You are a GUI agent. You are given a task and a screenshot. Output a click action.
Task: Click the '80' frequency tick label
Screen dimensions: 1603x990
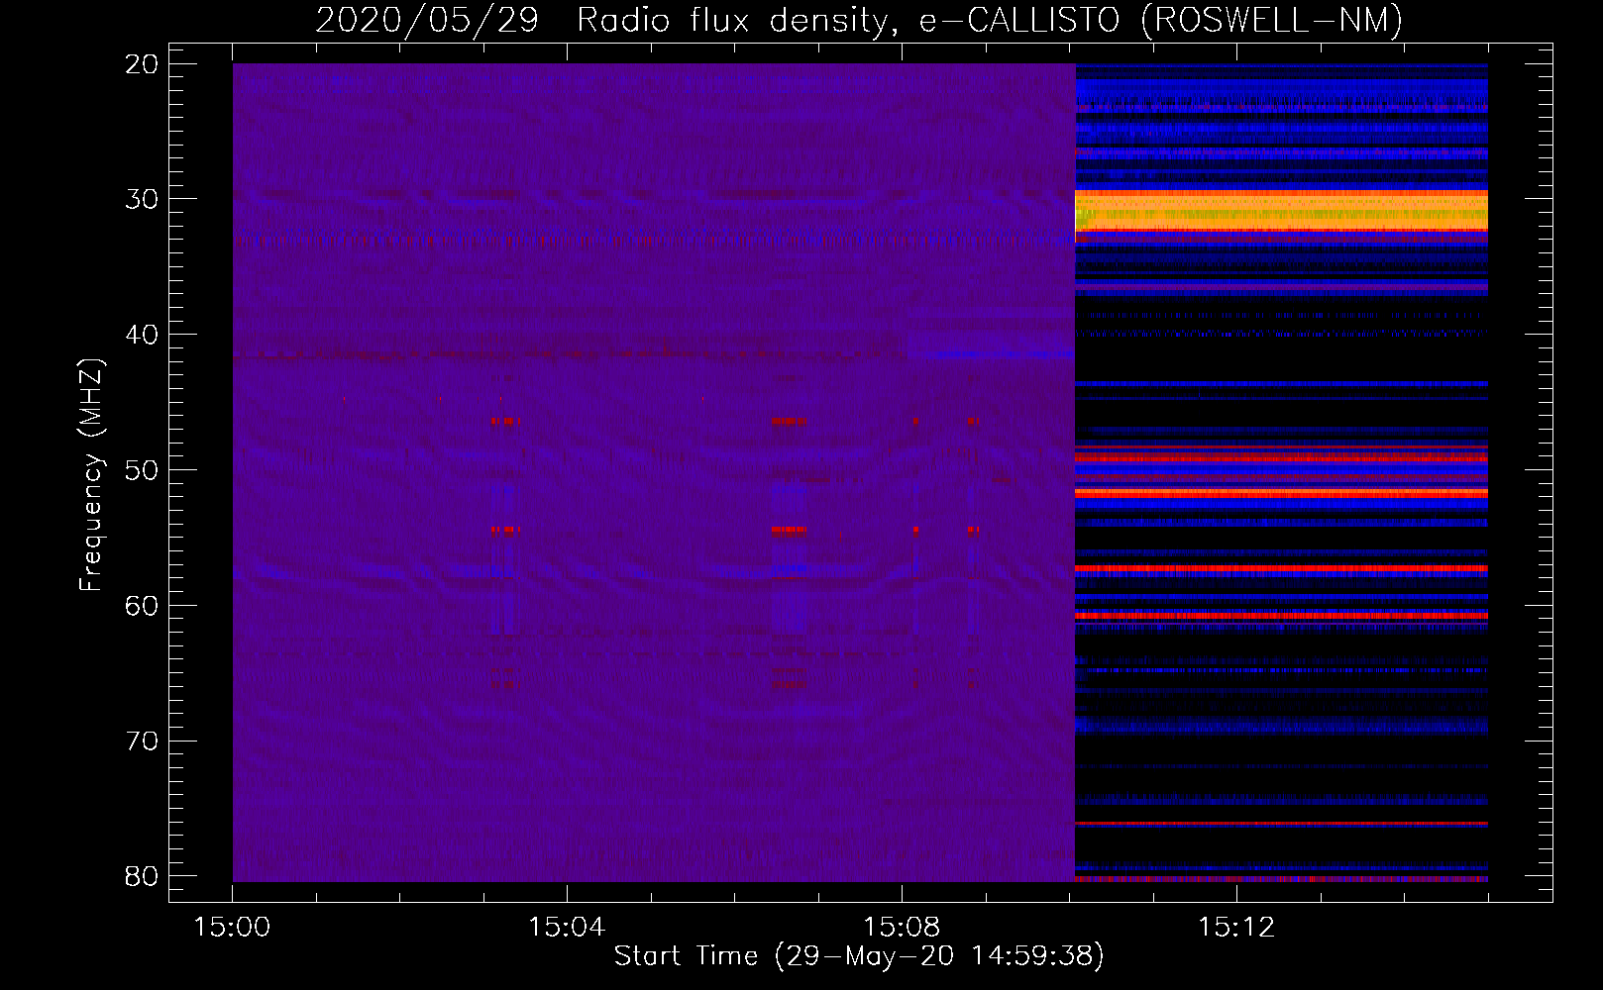click(x=142, y=876)
